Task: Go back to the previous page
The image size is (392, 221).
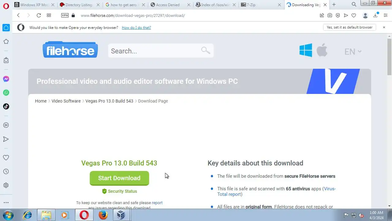Action: coord(18,15)
